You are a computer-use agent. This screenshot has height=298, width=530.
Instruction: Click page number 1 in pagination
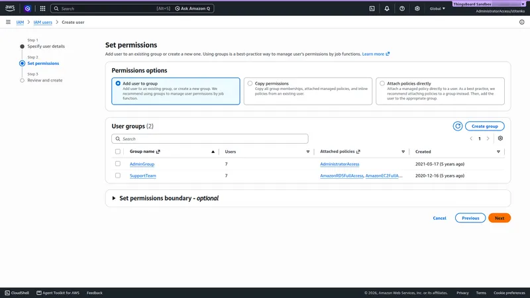pyautogui.click(x=479, y=138)
